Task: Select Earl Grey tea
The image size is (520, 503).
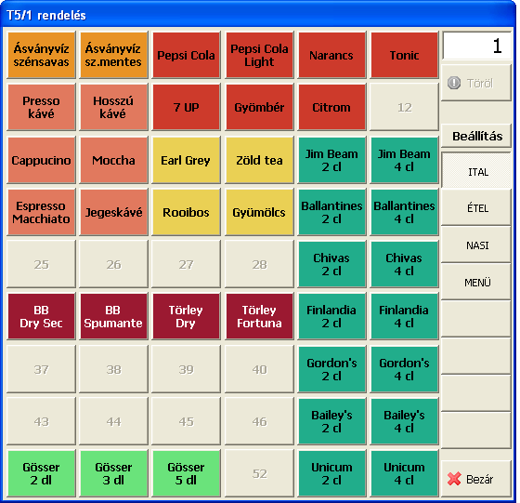Action: click(x=186, y=160)
